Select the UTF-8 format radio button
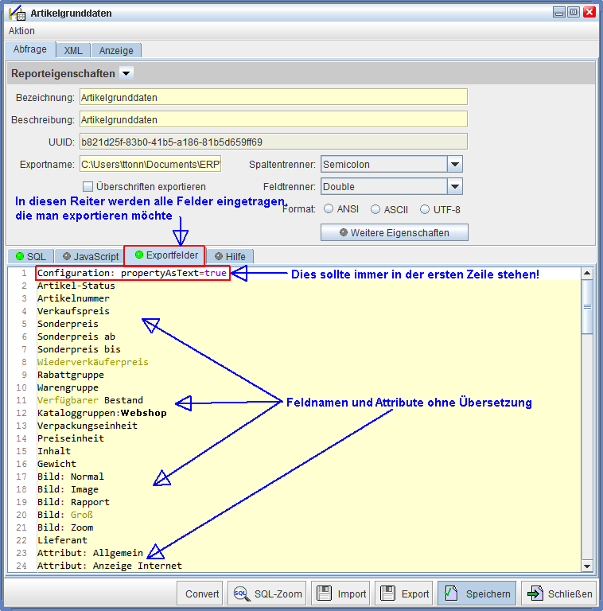Screen dimensions: 603x611 click(x=425, y=209)
